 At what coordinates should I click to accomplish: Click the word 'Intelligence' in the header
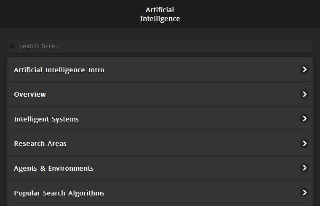point(160,19)
